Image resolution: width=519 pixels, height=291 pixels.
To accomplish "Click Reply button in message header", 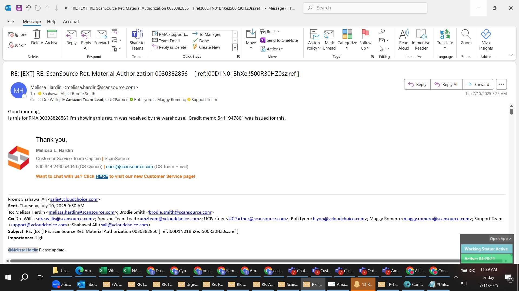I will 417,84.
